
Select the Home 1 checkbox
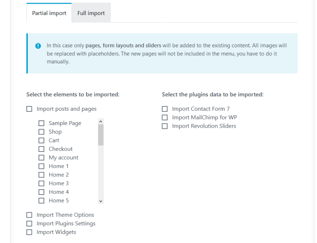[x=42, y=166]
